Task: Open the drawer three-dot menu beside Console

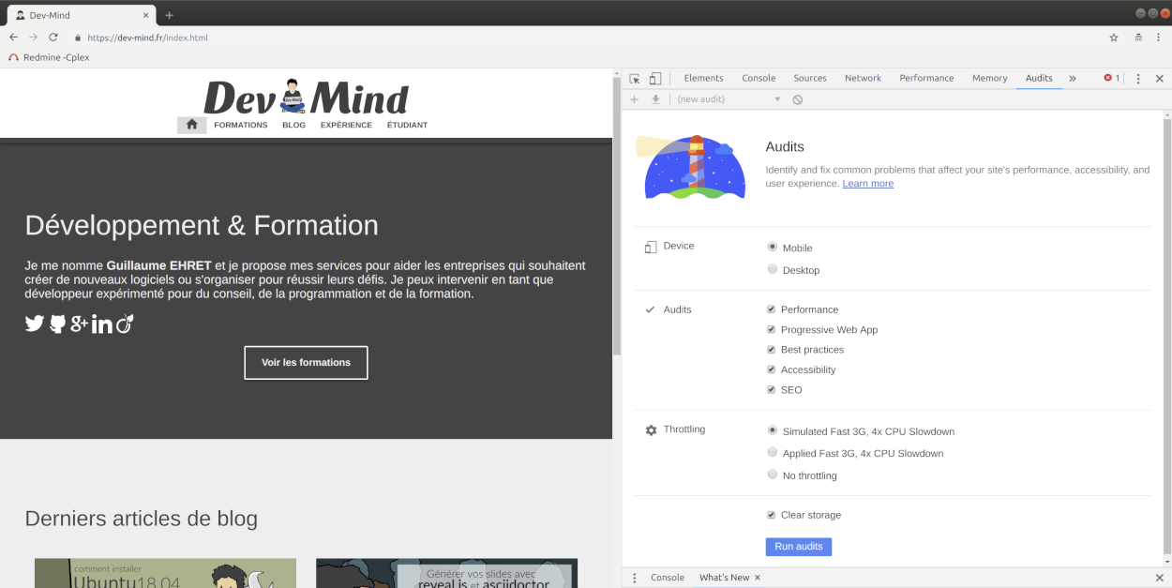Action: [635, 578]
